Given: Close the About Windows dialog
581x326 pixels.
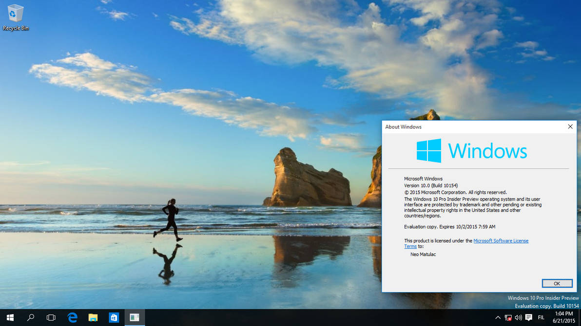Looking at the screenshot, I should pos(570,127).
